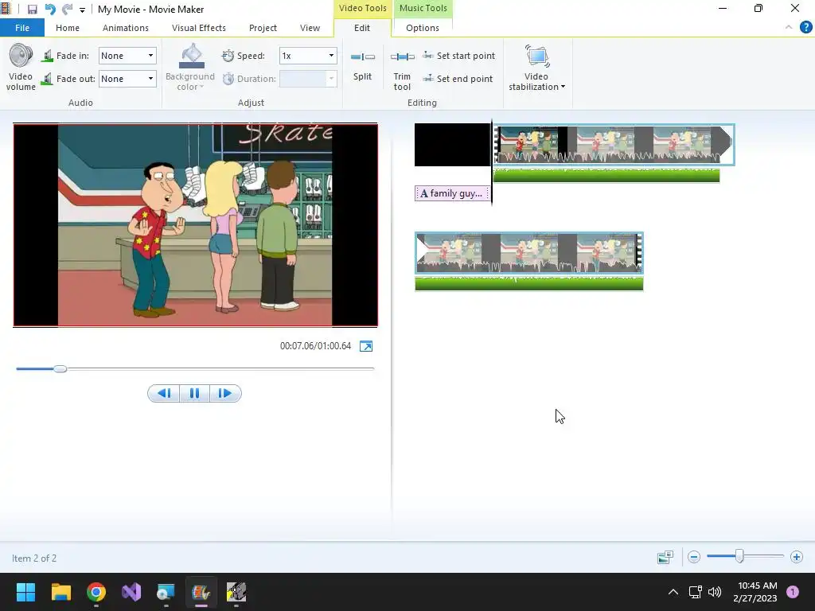Undo the last action
The width and height of the screenshot is (815, 611).
pyautogui.click(x=50, y=10)
